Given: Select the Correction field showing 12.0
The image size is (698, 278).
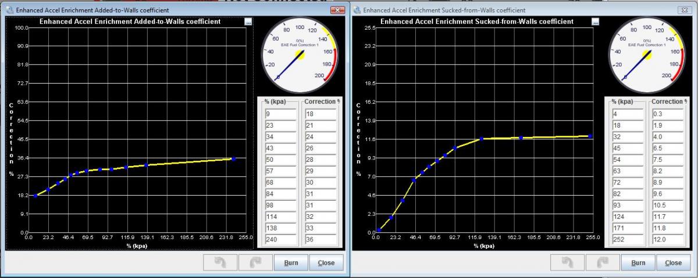Looking at the screenshot, I should point(667,240).
